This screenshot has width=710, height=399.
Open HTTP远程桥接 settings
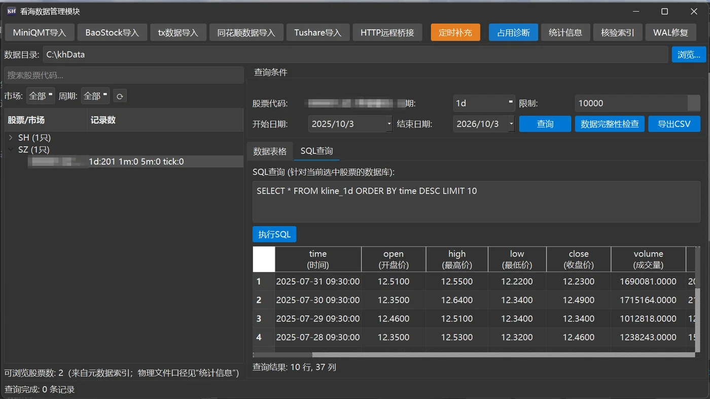pyautogui.click(x=387, y=32)
